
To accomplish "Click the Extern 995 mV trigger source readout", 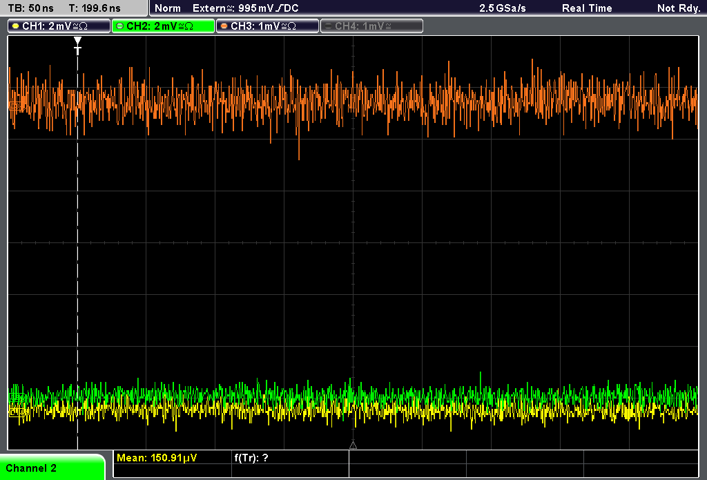I will coord(245,8).
